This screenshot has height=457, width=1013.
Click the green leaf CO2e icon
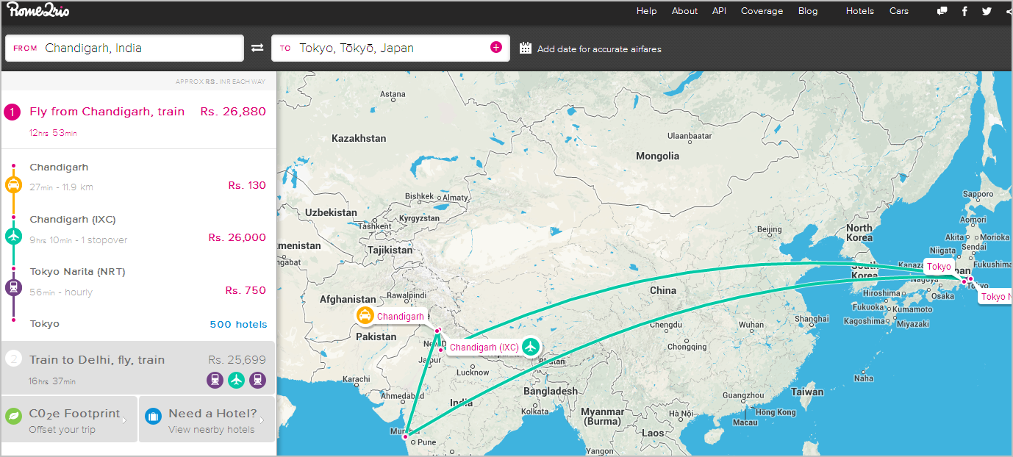pyautogui.click(x=13, y=417)
